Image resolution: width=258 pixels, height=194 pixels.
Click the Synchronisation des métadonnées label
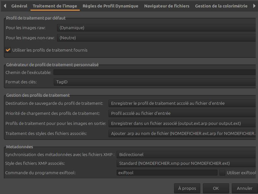point(60,154)
